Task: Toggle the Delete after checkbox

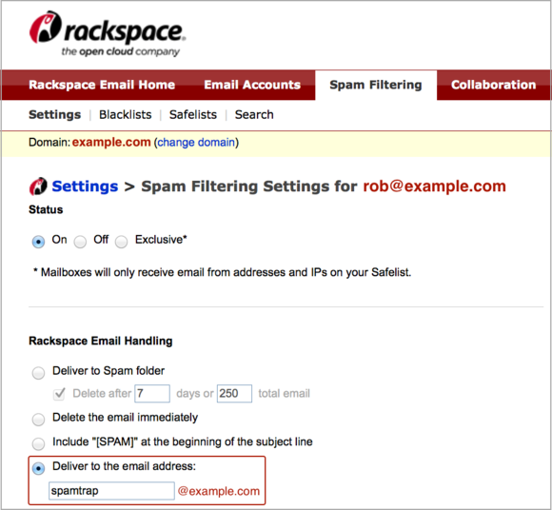Action: 59,394
